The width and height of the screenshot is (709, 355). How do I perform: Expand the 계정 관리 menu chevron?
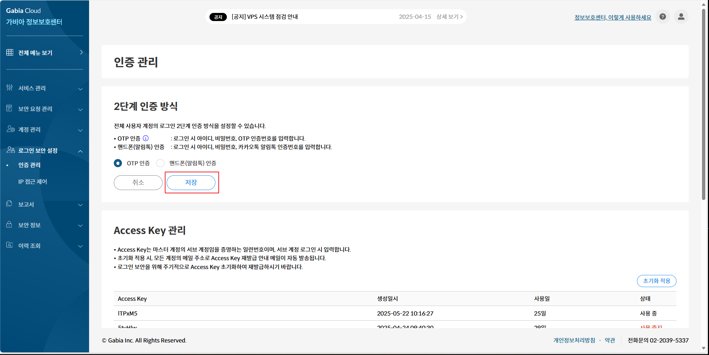(80, 130)
